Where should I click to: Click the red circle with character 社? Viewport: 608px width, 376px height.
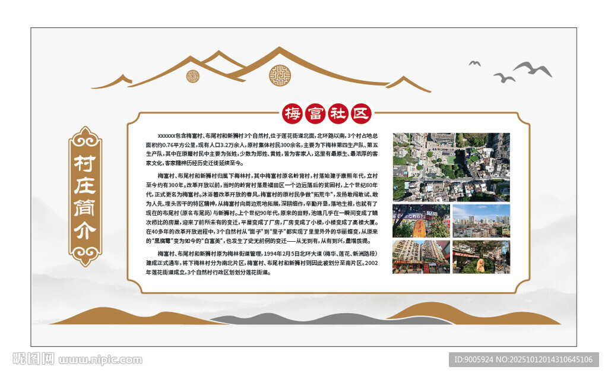[x=338, y=113]
